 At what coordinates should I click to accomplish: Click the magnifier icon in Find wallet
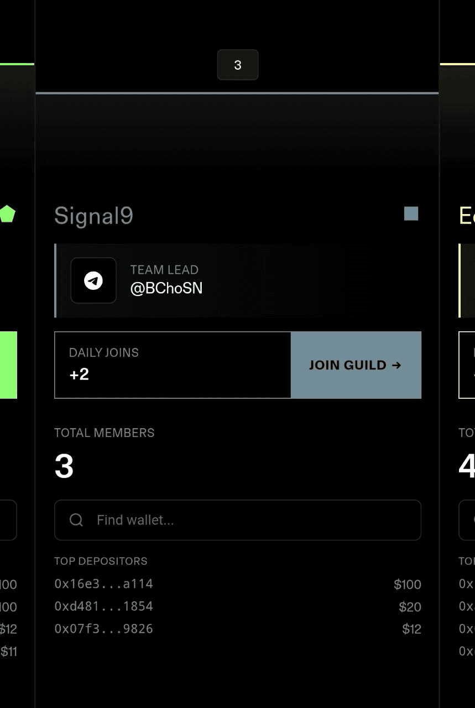[76, 520]
